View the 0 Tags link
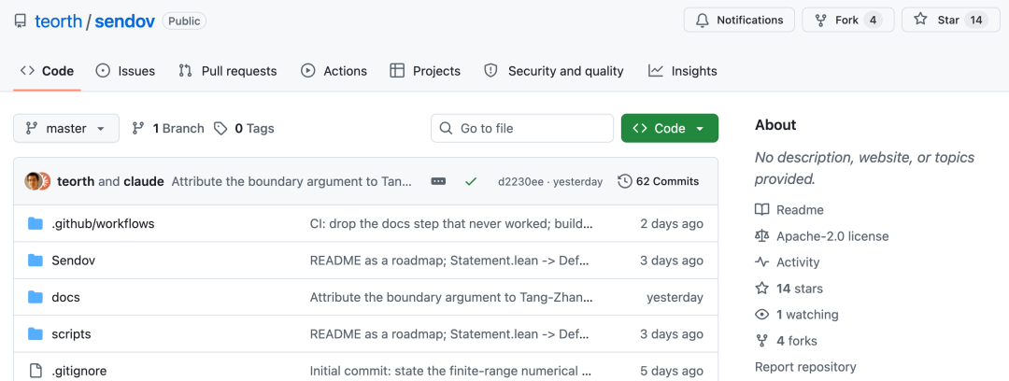 click(x=245, y=128)
